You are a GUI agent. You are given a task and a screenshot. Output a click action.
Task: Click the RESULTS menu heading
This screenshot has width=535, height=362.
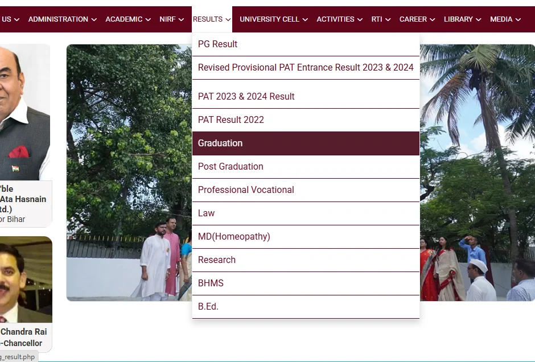click(212, 19)
